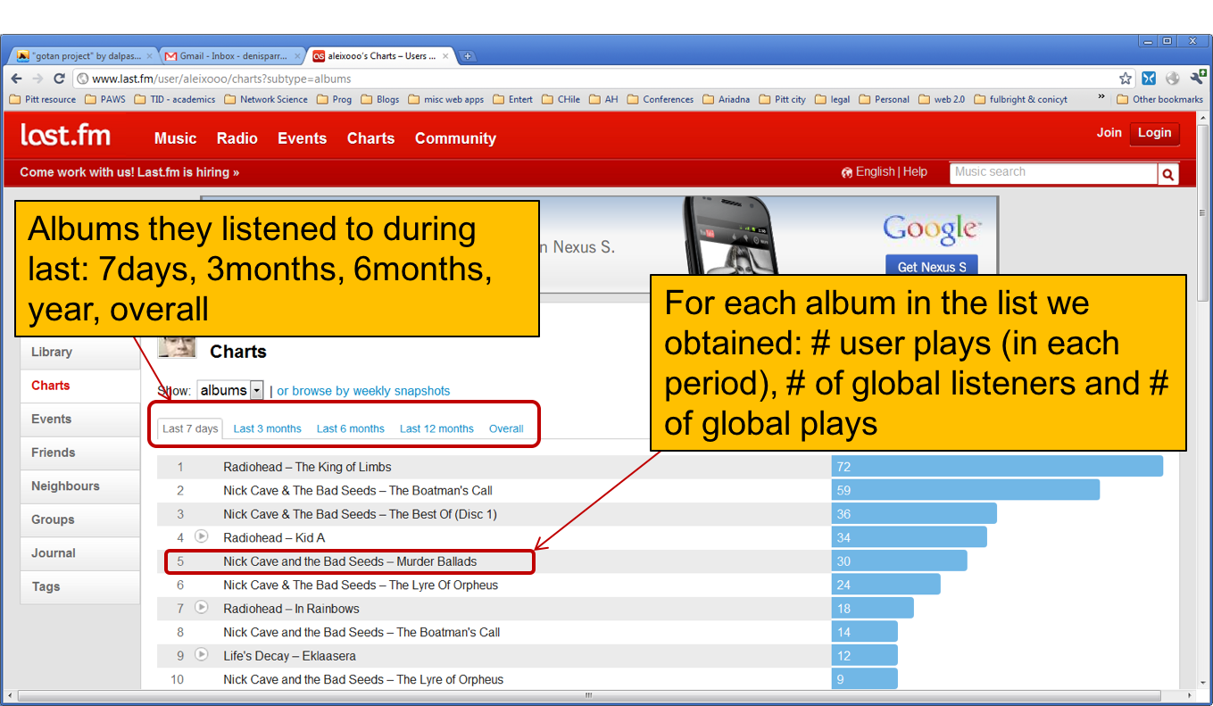
Task: Open Friends in the sidebar
Action: (80, 453)
